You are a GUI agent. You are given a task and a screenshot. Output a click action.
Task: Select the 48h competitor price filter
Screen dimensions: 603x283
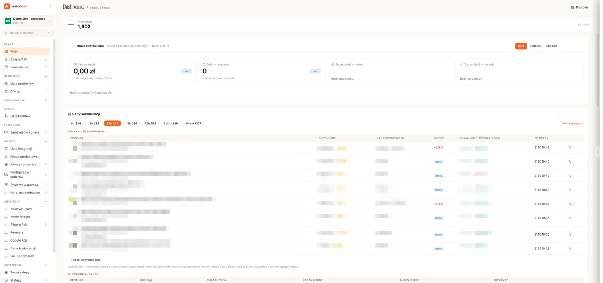click(131, 124)
